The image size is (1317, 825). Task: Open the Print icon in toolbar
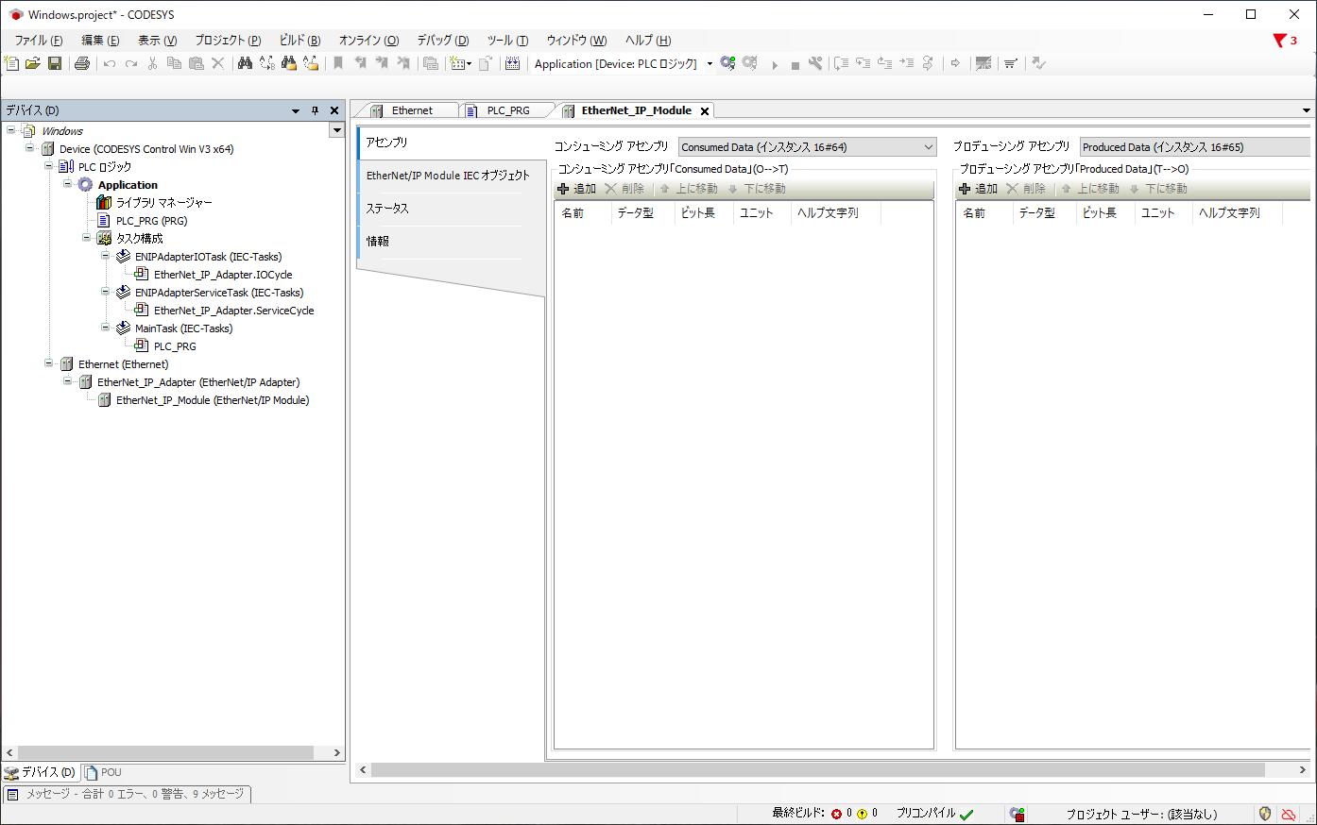point(82,63)
